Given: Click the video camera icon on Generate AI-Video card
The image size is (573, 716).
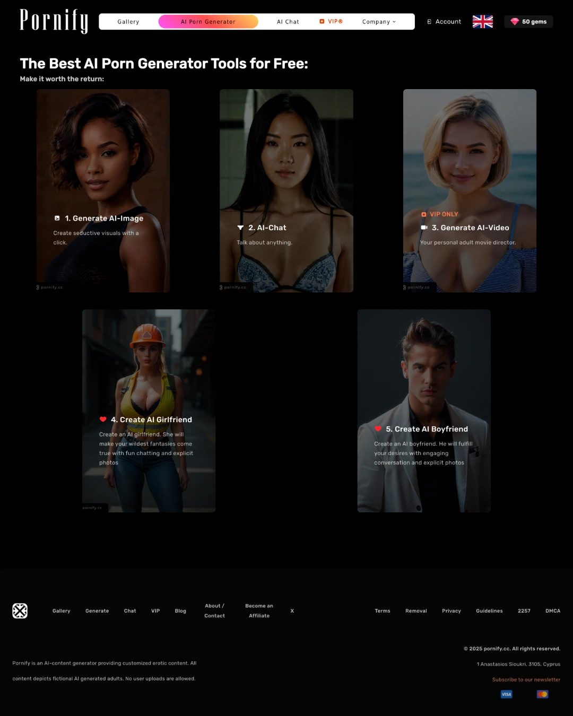Looking at the screenshot, I should (423, 227).
